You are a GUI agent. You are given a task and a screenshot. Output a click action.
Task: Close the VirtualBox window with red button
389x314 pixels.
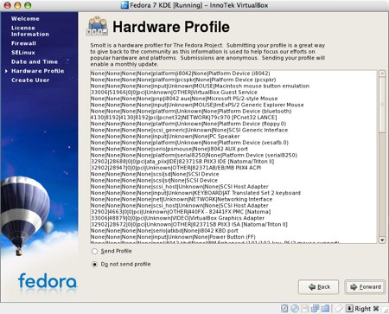(7, 5)
